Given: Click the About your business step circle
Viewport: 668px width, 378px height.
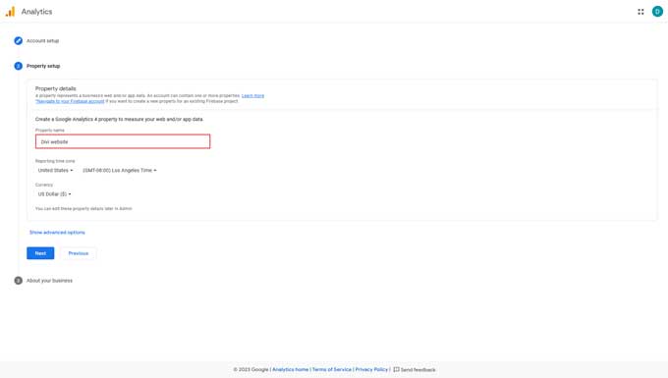Looking at the screenshot, I should (18, 281).
